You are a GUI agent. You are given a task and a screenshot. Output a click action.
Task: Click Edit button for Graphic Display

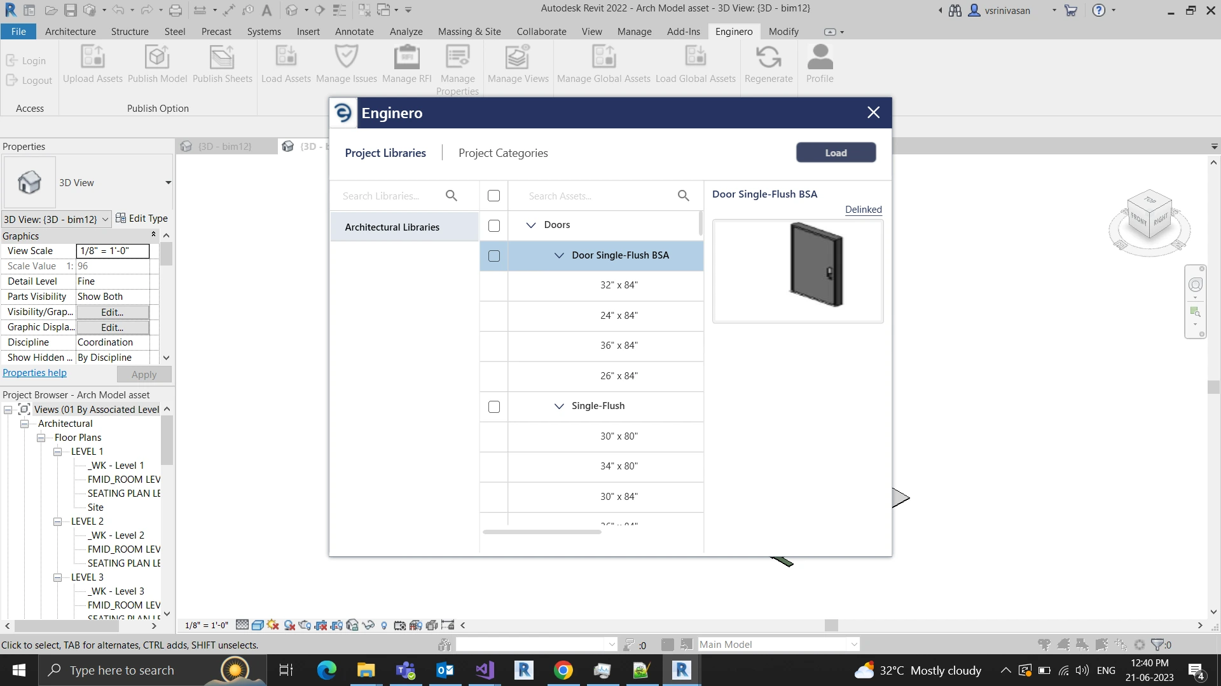(x=113, y=327)
